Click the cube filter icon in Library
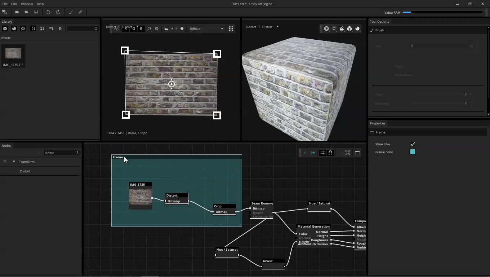Screen dimensions: 490x277 coord(5,28)
